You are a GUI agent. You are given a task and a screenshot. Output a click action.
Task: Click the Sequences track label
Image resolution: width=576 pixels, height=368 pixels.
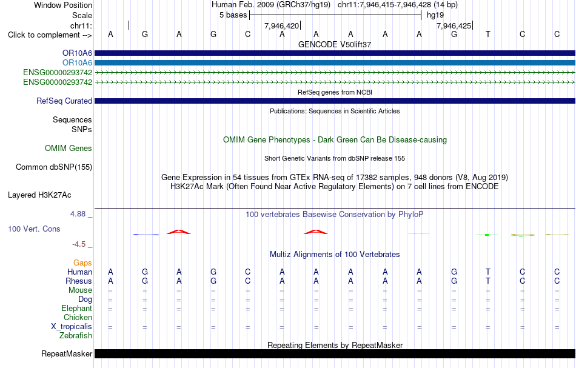pos(72,119)
